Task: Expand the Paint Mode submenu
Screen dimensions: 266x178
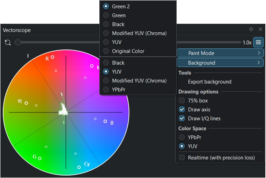Action: pyautogui.click(x=220, y=53)
